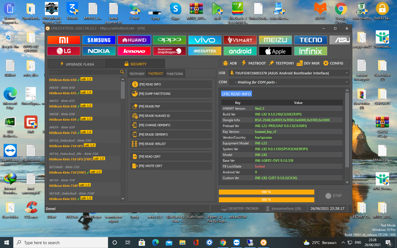
Task: Click info table scroll-down arrow
Action: point(347,182)
